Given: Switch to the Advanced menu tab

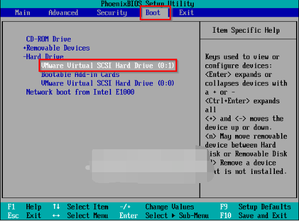Looking at the screenshot, I should coord(63,13).
